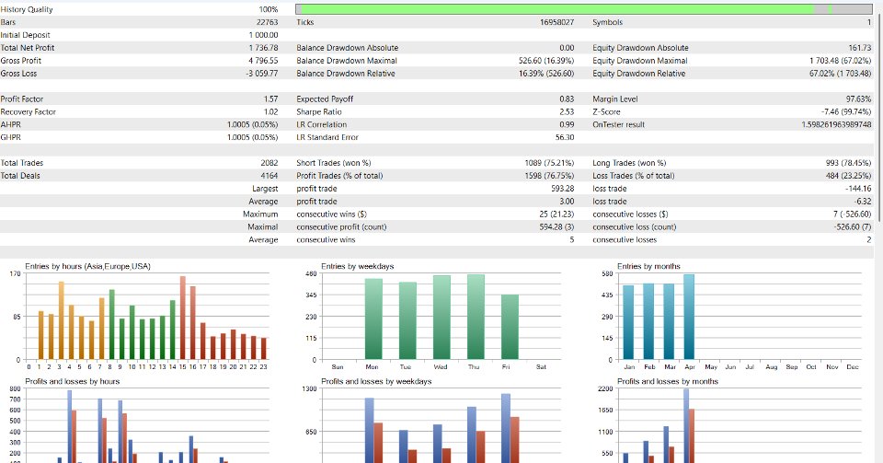Click the Entries by hours chart title
The height and width of the screenshot is (463, 883).
coord(88,266)
